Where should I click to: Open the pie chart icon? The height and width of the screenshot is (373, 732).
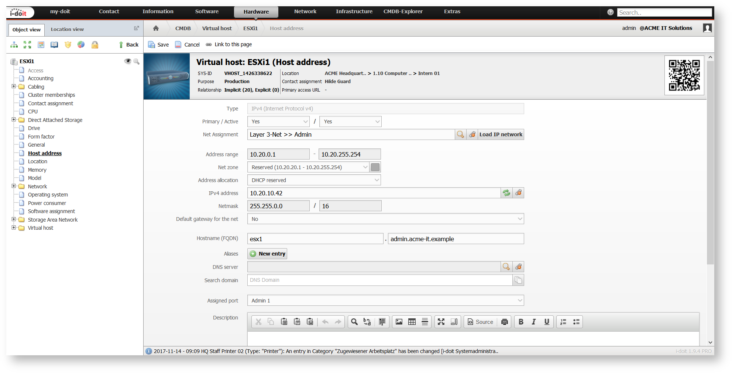[81, 45]
